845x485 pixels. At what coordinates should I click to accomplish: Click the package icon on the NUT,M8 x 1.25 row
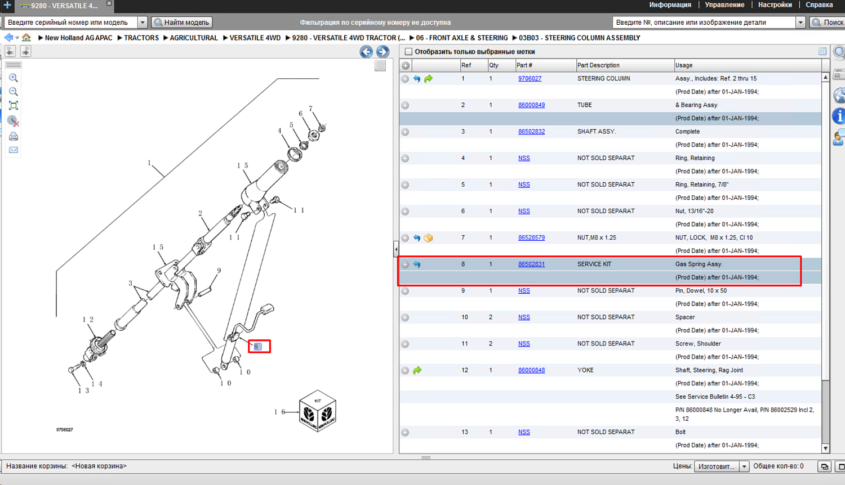pyautogui.click(x=428, y=238)
